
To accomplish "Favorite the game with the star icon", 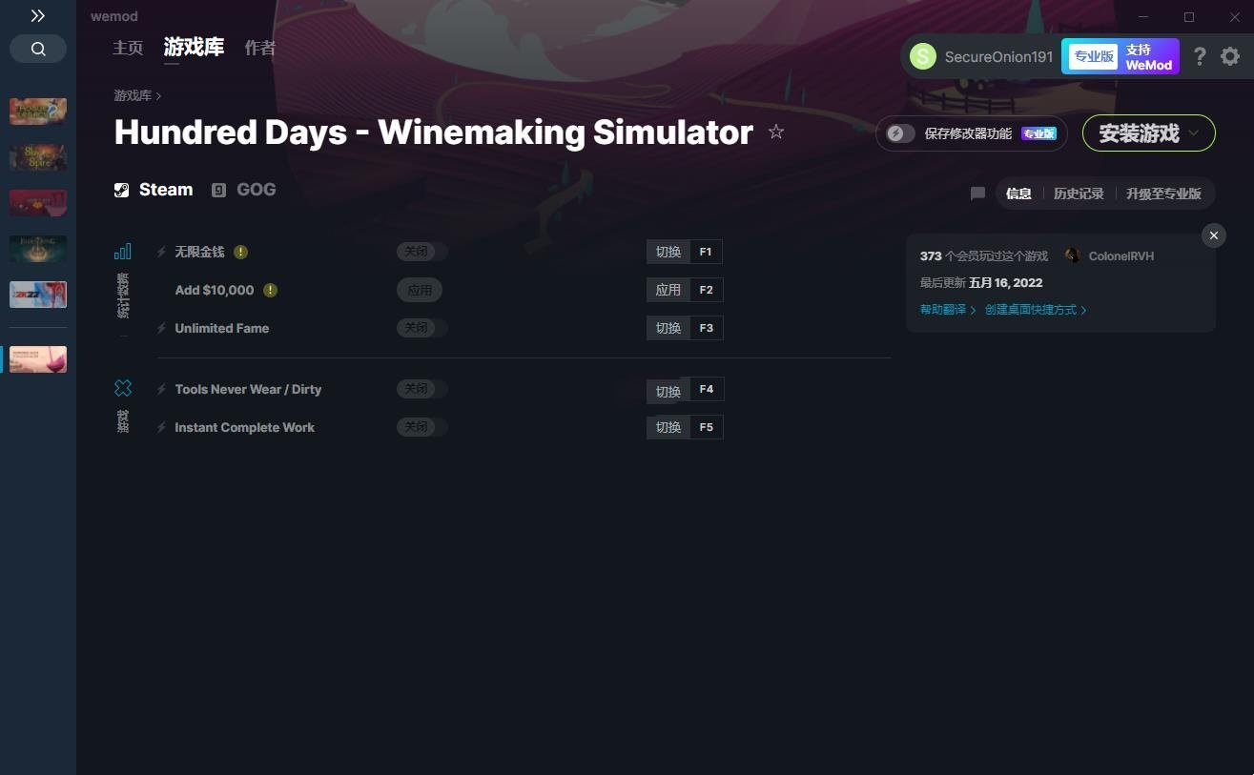I will 776,132.
